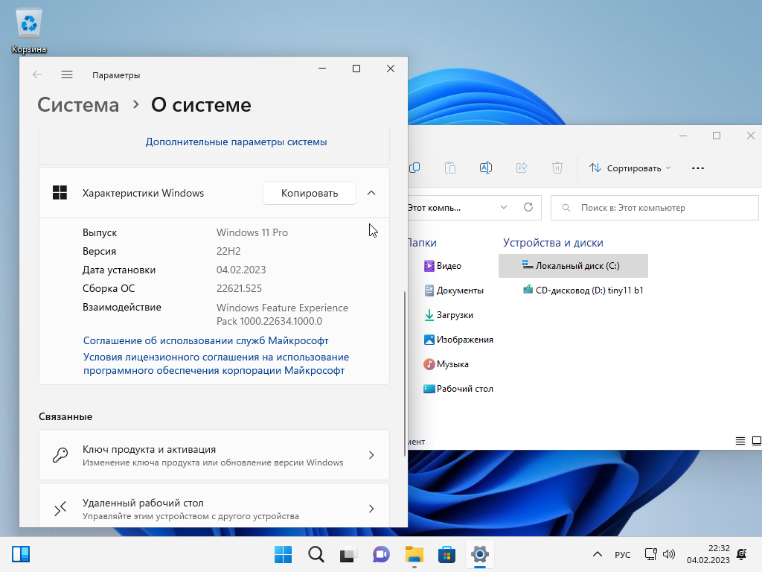The width and height of the screenshot is (762, 572).
Task: Switch input language РУС indicator
Action: 623,554
